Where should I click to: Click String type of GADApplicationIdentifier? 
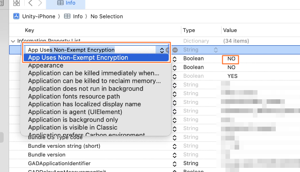tap(191, 163)
